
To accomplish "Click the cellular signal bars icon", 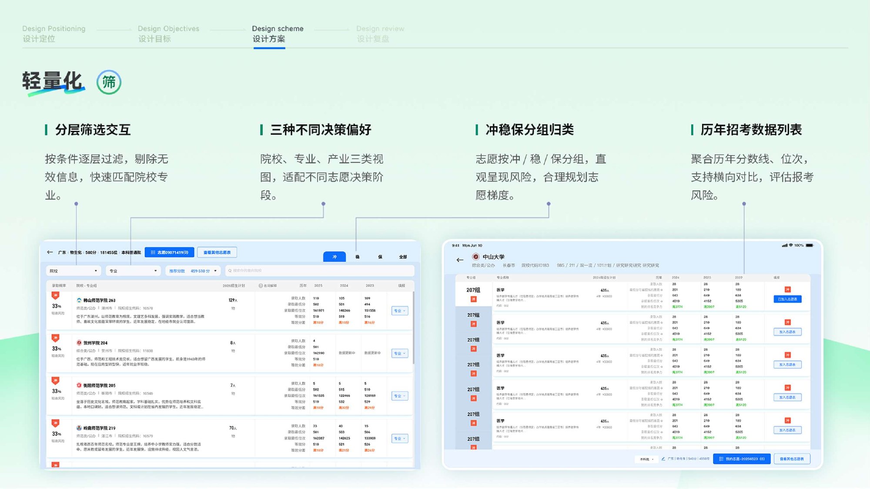I will 785,245.
